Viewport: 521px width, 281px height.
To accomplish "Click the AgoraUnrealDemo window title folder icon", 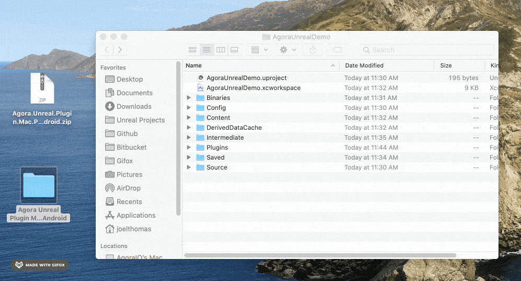I will 266,37.
